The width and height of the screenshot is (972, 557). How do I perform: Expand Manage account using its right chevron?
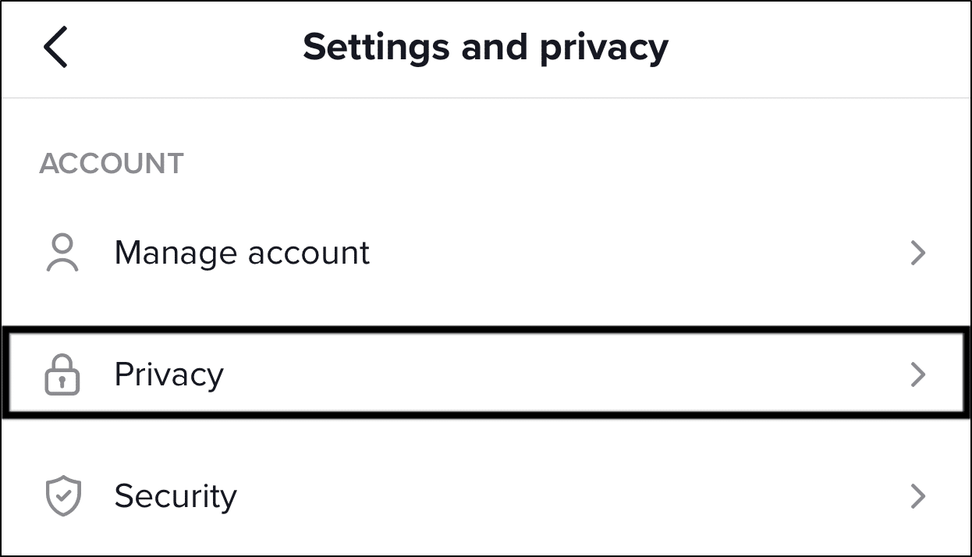918,253
